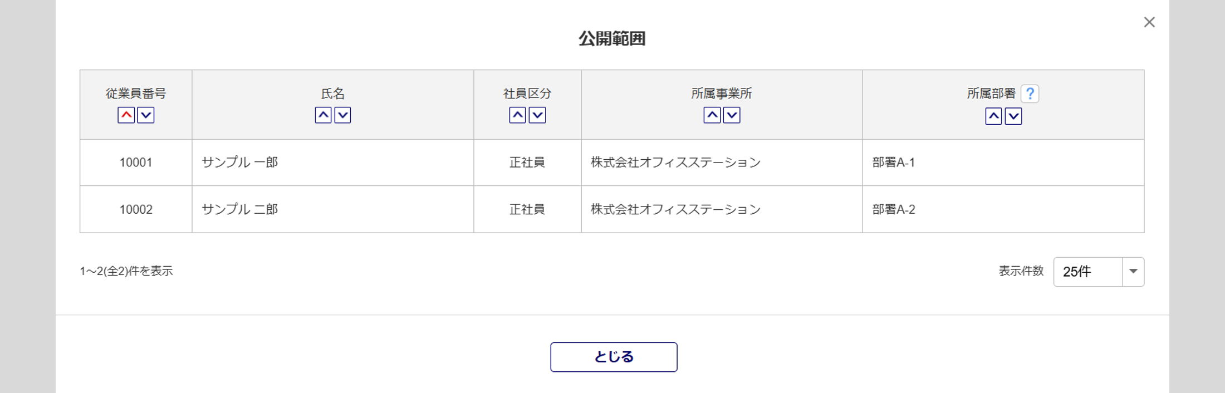Click the name サンプル 一郎
The image size is (1225, 393).
point(240,163)
